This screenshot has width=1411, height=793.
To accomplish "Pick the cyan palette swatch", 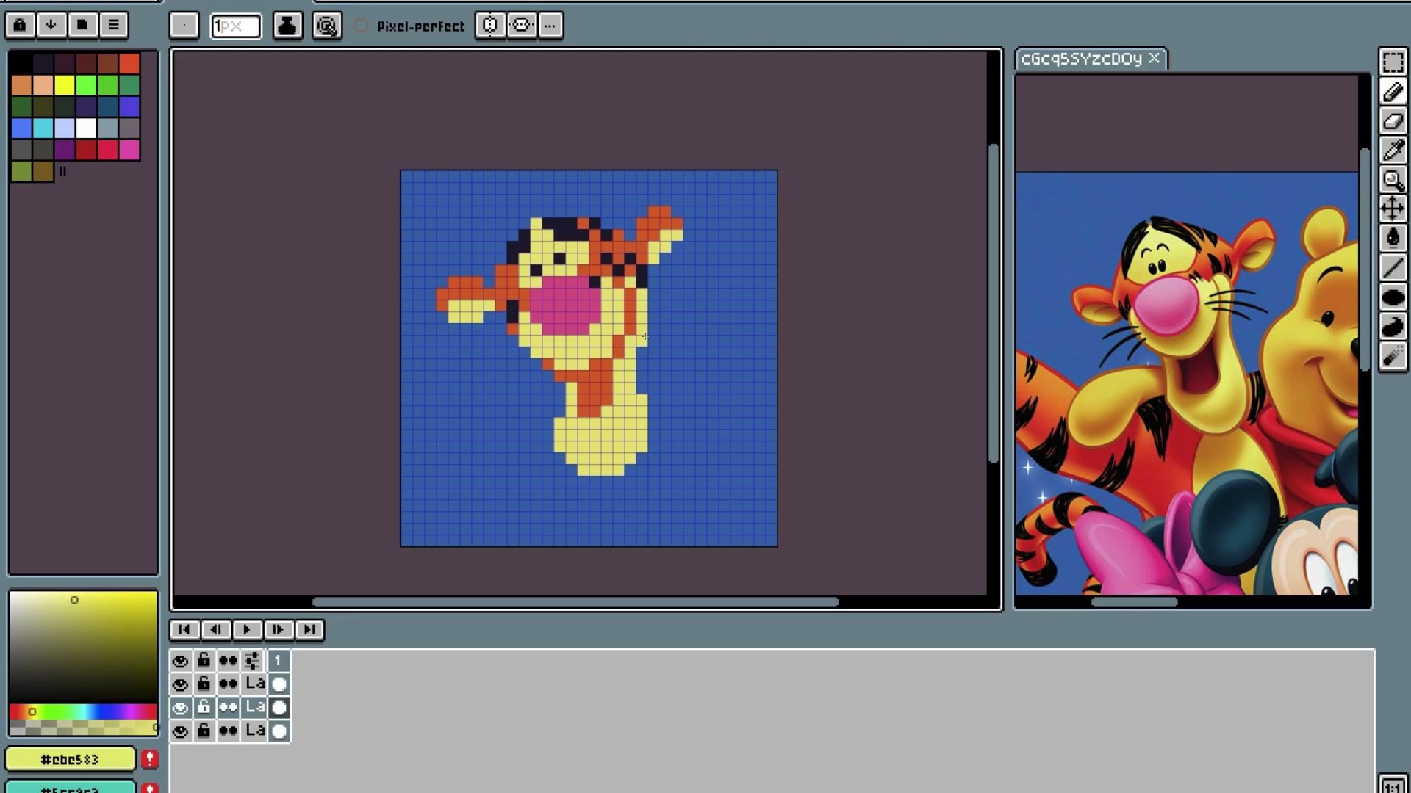I will 43,128.
